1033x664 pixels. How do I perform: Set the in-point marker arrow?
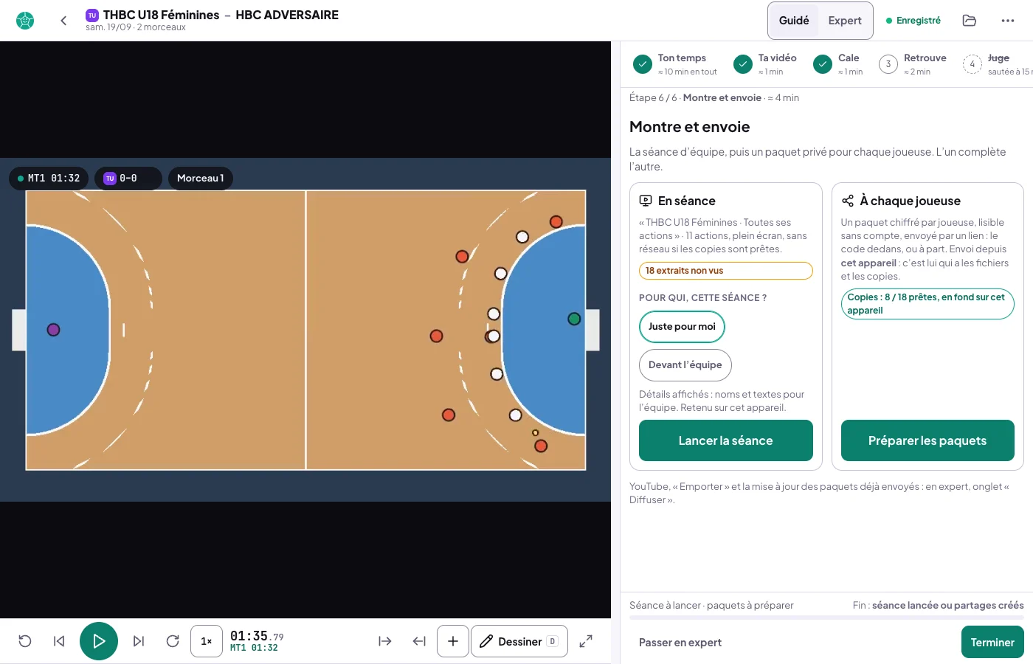(385, 641)
